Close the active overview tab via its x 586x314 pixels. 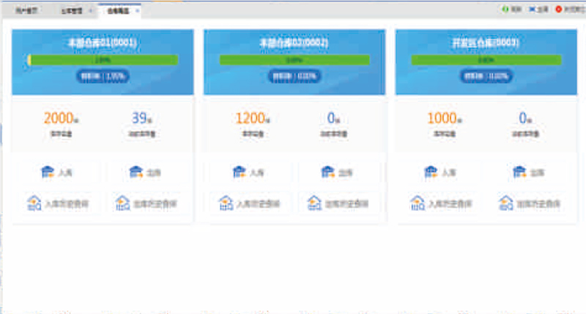[137, 11]
